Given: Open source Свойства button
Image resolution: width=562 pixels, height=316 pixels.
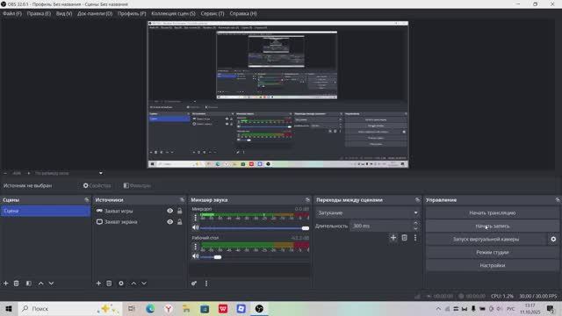Looking at the screenshot, I should [97, 185].
